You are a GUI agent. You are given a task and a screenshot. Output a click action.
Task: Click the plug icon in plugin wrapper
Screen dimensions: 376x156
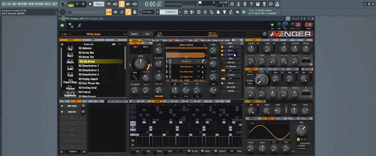click(63, 26)
